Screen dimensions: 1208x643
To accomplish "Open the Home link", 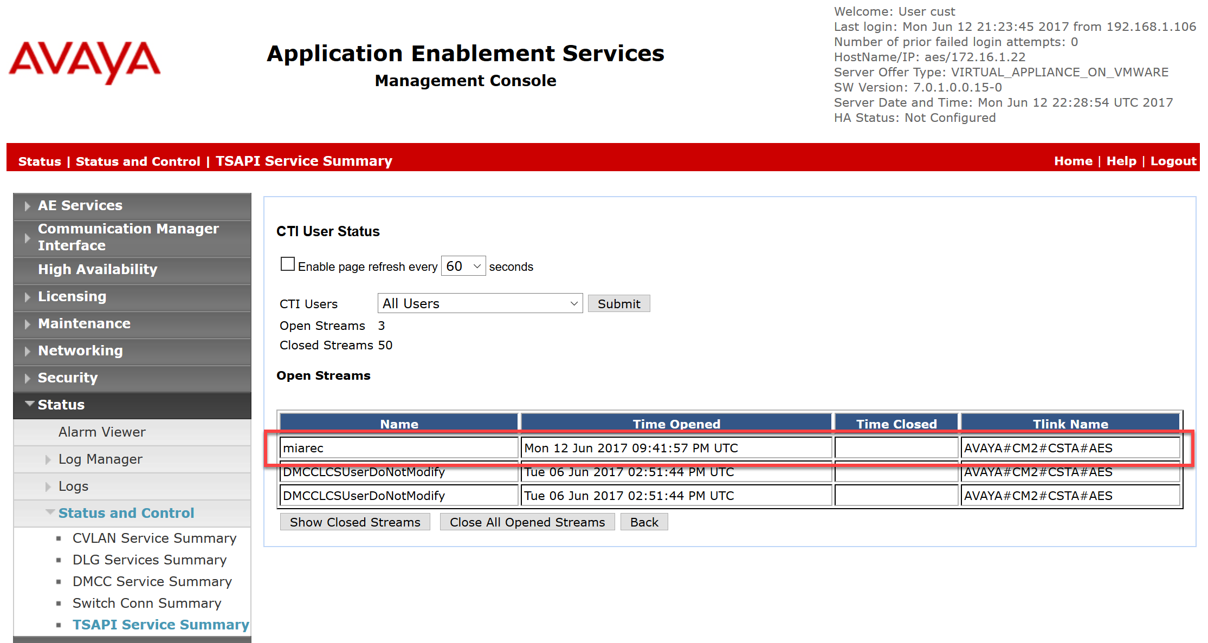I will [1073, 161].
